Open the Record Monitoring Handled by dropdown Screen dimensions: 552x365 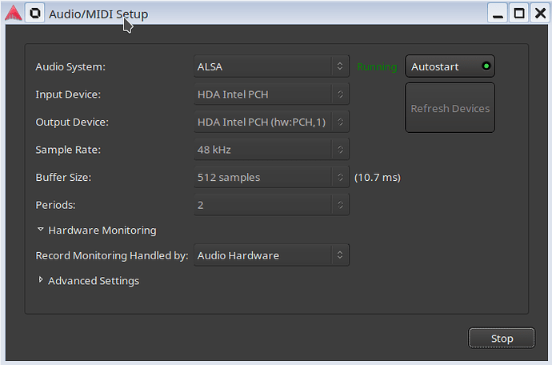[x=271, y=255]
